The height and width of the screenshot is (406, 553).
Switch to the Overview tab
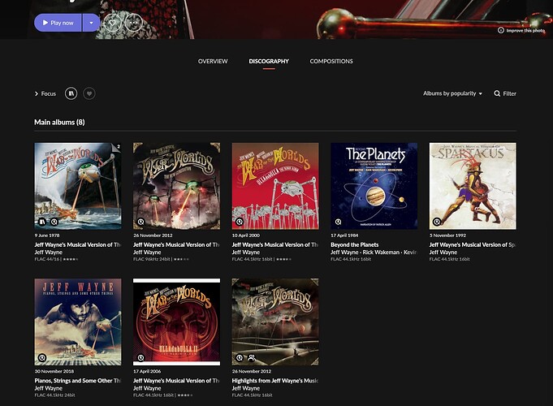pos(213,61)
